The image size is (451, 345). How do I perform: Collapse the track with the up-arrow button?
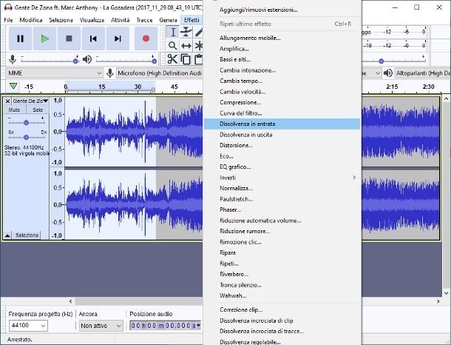pos(7,235)
